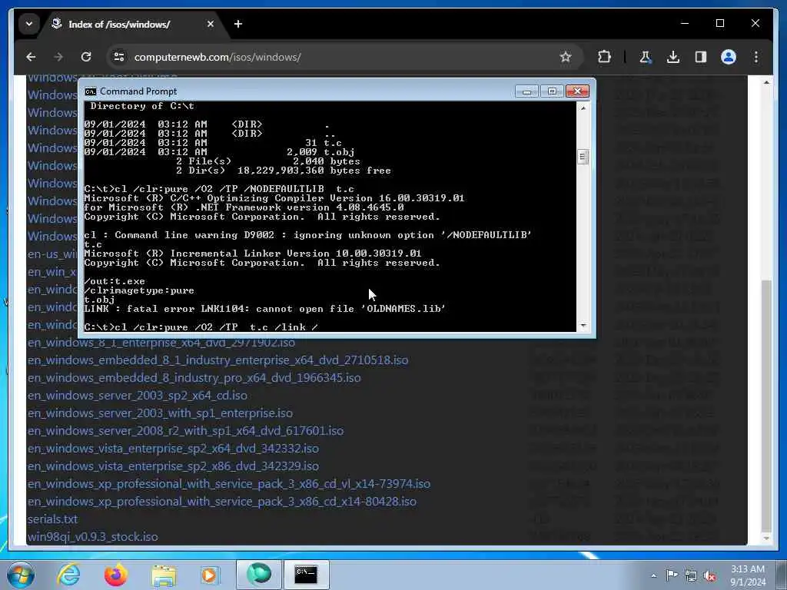Open en_windows_server_2008_r2_with_sp1_x64_dvd_617601.iso link

pos(186,430)
